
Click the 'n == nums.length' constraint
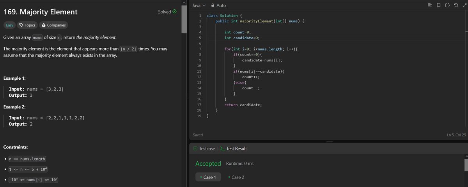27,159
